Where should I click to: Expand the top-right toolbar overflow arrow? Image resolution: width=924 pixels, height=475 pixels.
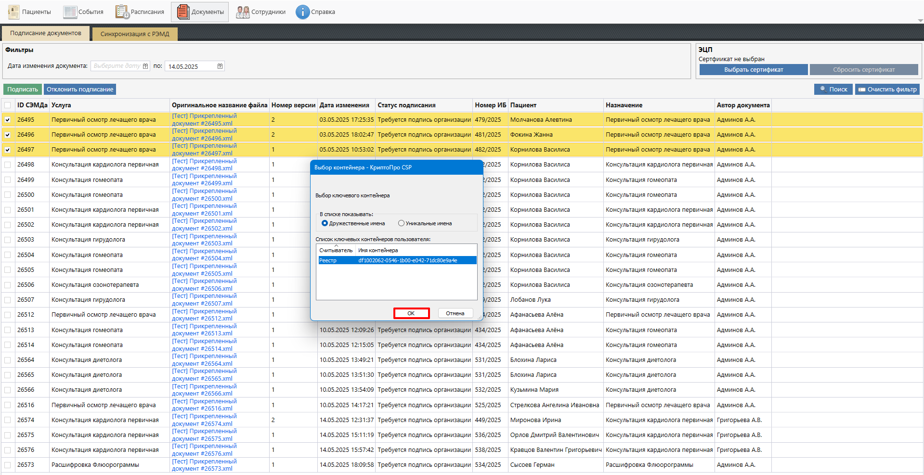click(x=920, y=21)
